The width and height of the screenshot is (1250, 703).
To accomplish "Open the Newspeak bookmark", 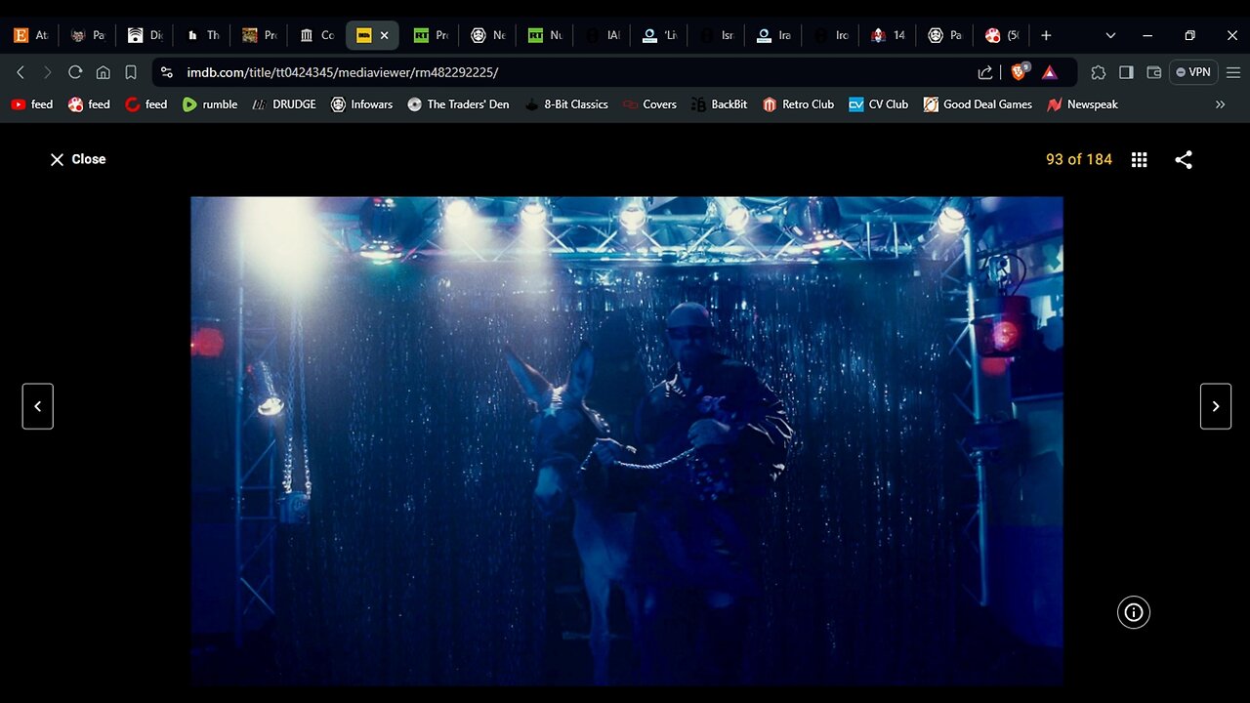I will pos(1082,104).
